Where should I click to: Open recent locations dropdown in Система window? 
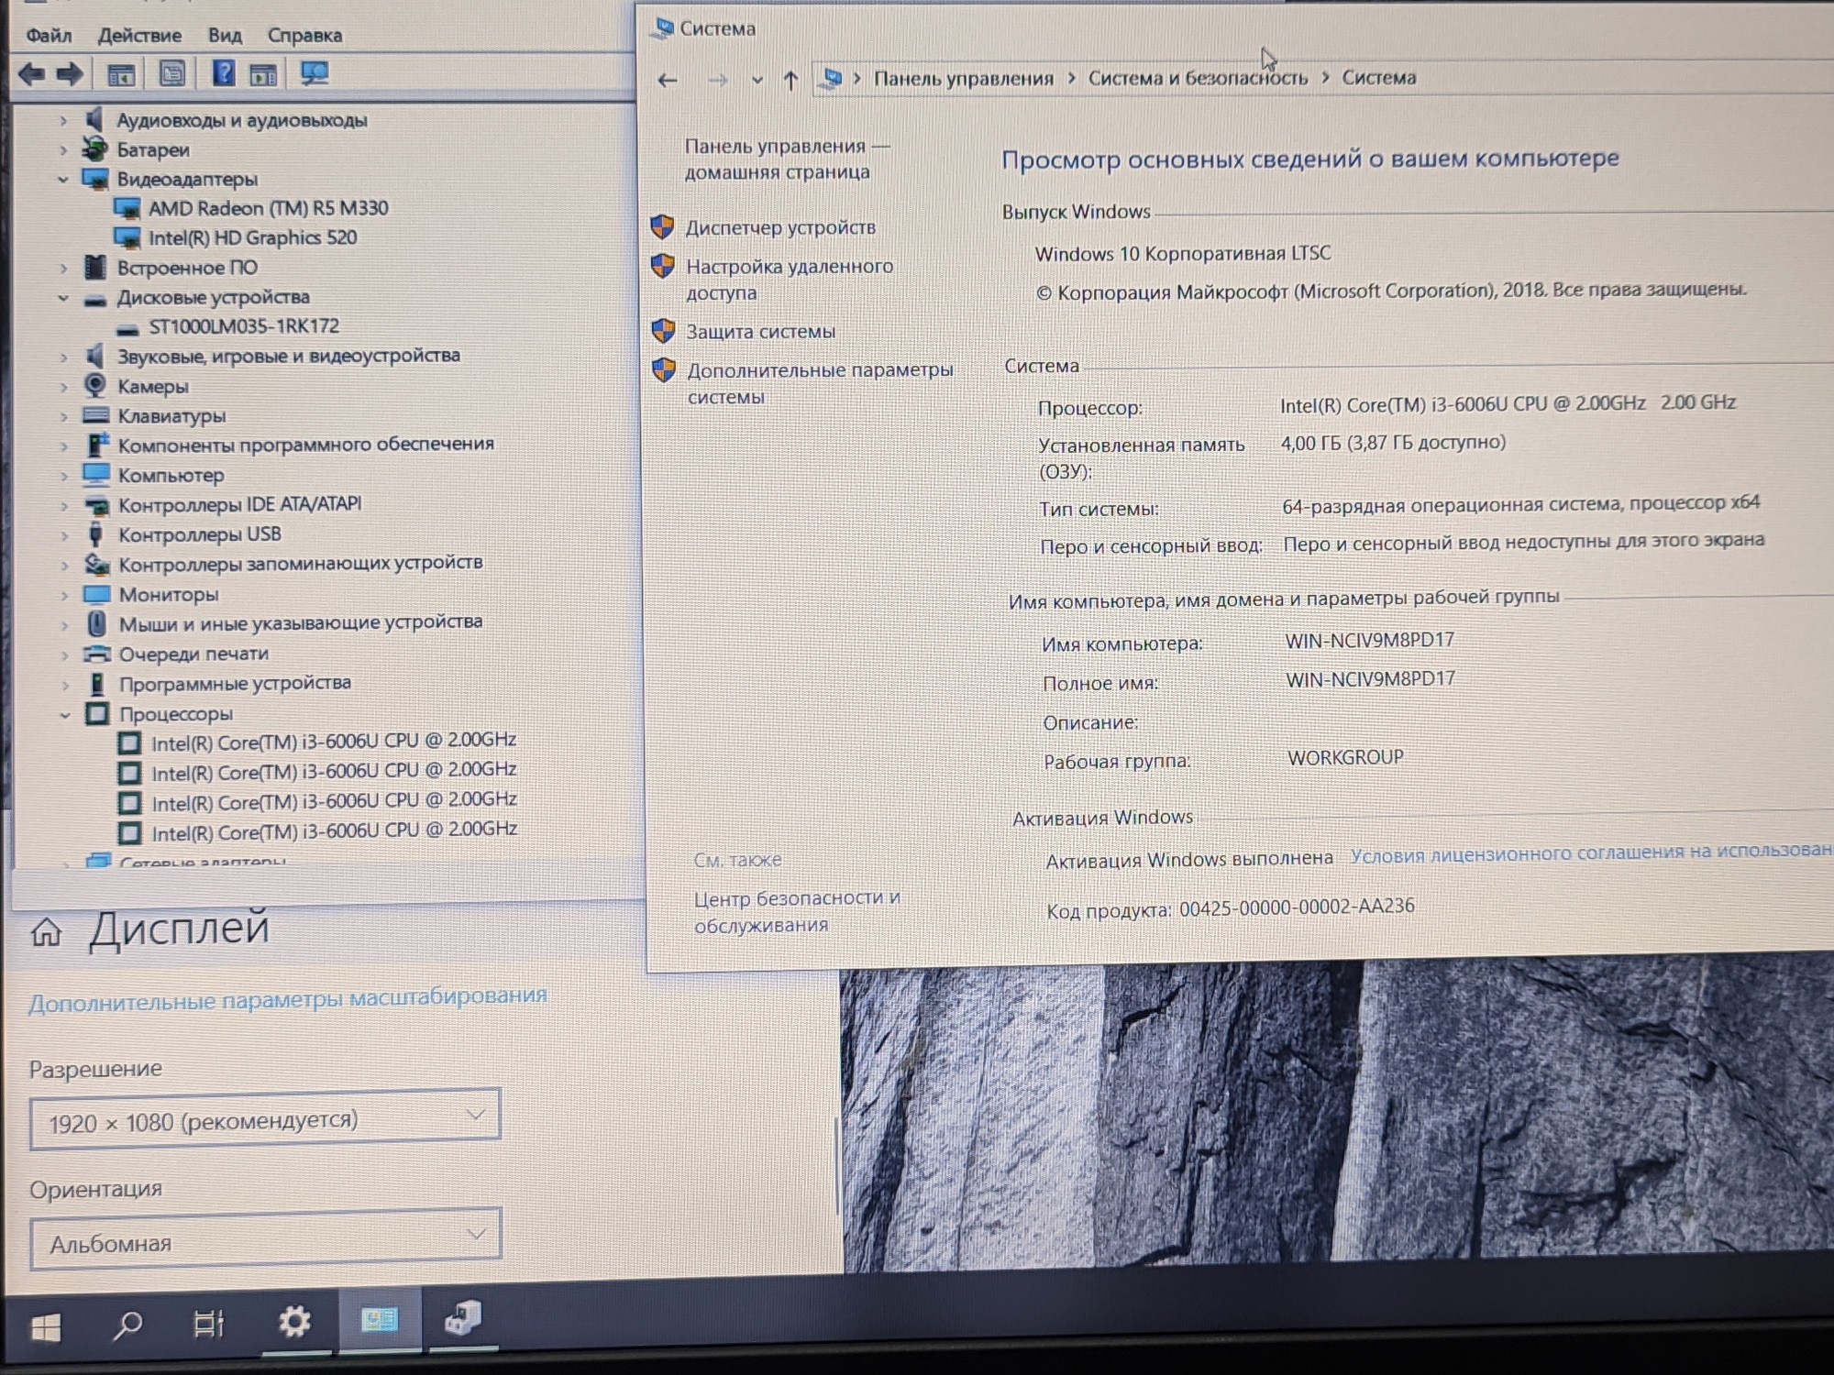tap(757, 81)
